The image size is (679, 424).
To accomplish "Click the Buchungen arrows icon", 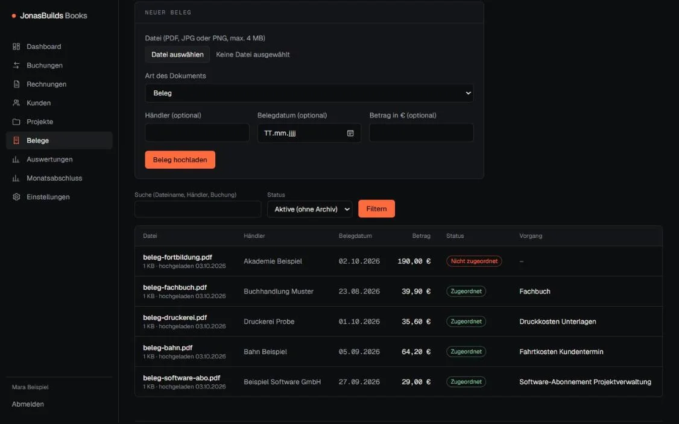I will (16, 65).
